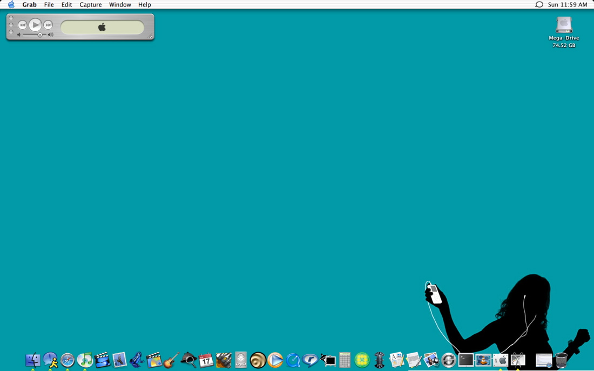Click the clock in the menu bar

tap(568, 4)
